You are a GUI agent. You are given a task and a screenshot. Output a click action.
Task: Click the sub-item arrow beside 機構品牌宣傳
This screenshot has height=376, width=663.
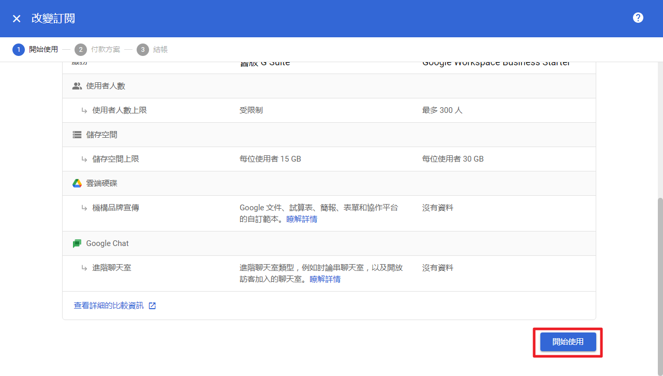tap(84, 208)
